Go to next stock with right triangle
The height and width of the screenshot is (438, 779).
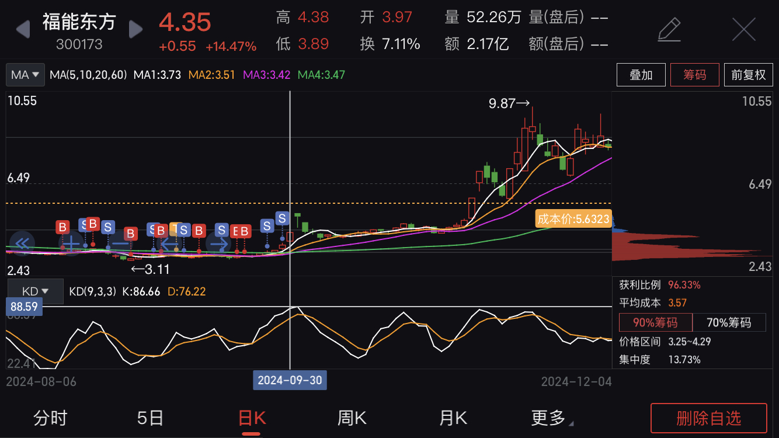tap(135, 29)
